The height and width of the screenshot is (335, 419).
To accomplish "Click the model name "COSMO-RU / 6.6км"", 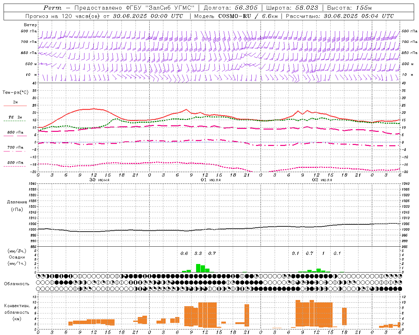I will coord(248,16).
